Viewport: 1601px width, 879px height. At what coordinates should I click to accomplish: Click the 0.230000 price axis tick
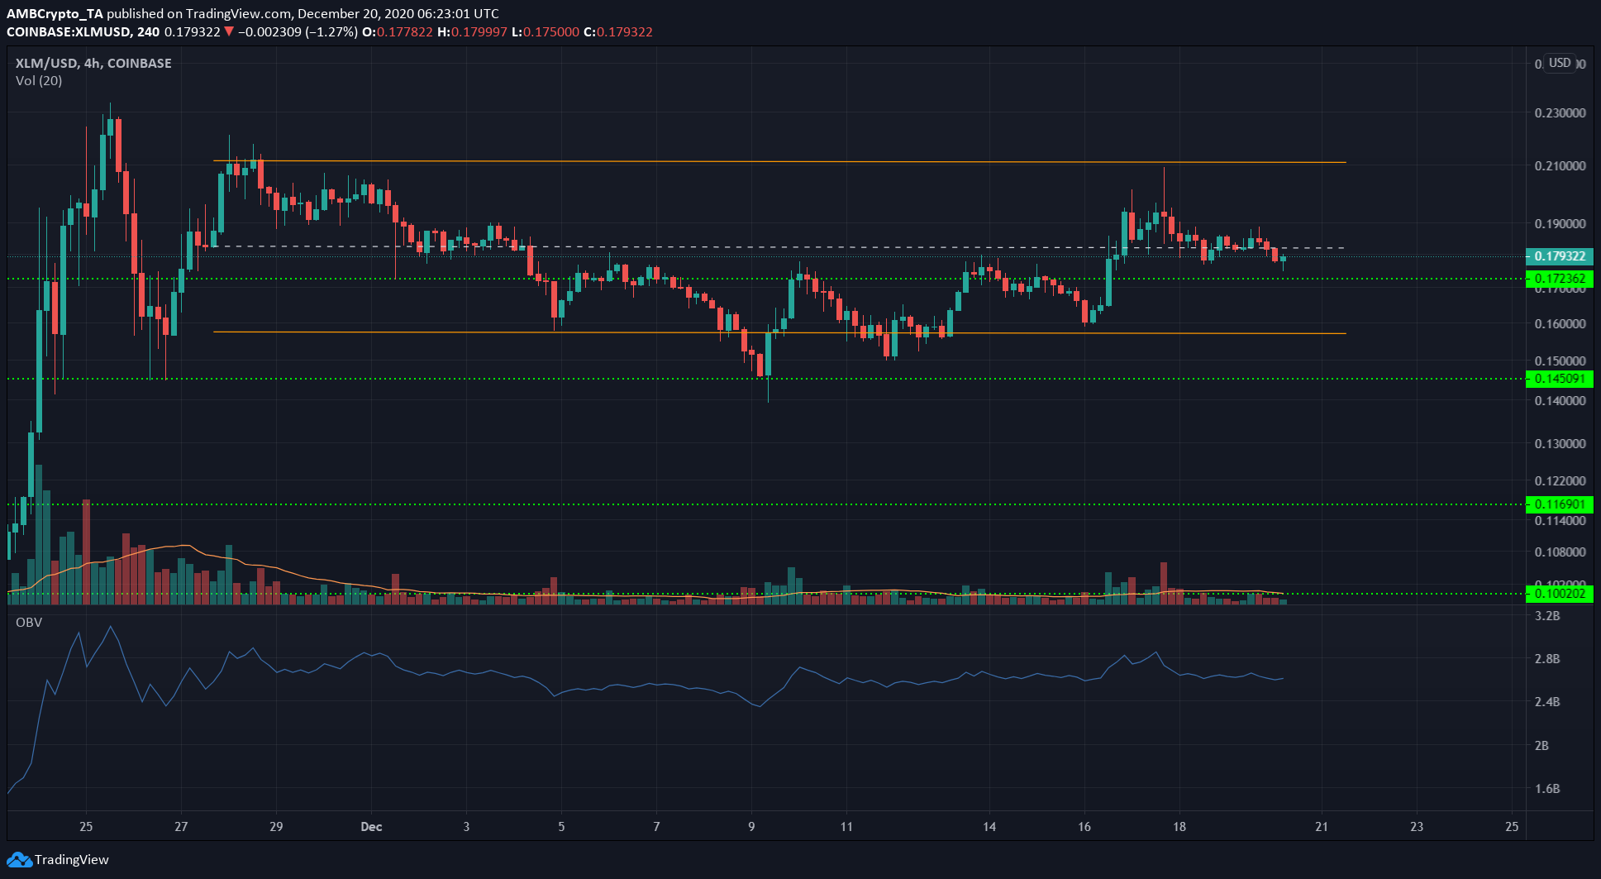pyautogui.click(x=1560, y=113)
